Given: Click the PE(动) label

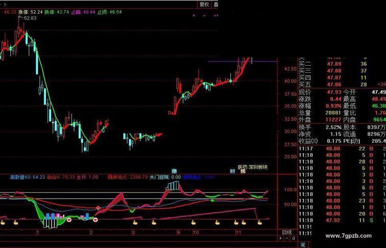Looking at the screenshot, I should [x=351, y=141].
